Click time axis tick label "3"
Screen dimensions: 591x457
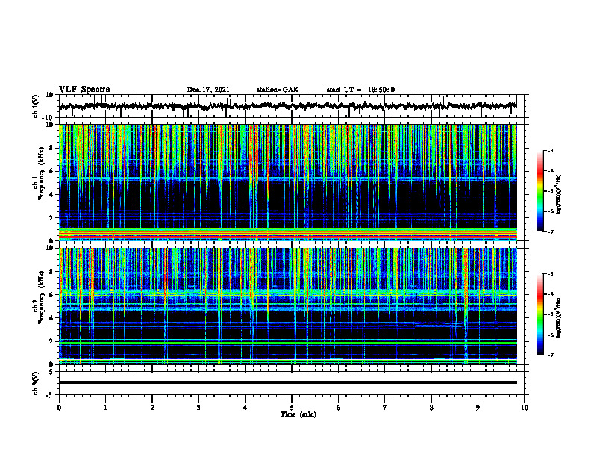click(198, 408)
